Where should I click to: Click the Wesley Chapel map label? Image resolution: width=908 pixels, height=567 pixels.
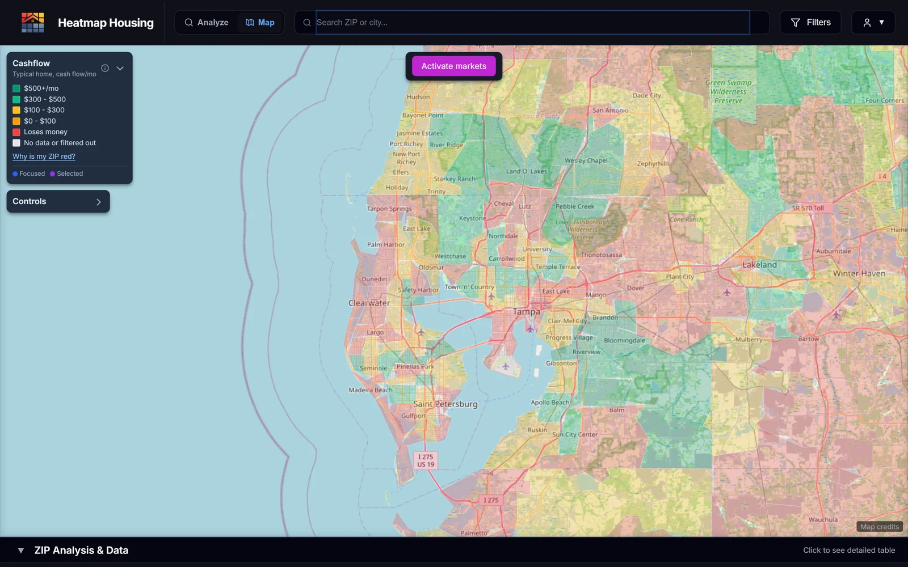[586, 160]
